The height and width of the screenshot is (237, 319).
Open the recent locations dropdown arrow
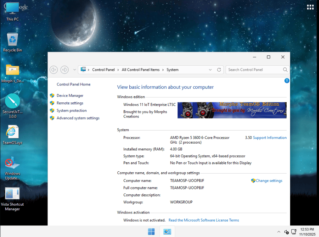coord(74,70)
